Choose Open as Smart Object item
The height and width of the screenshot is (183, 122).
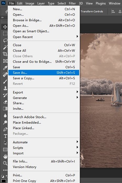coord(44,31)
